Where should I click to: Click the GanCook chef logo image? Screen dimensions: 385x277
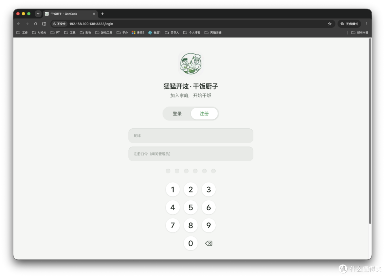pos(191,63)
